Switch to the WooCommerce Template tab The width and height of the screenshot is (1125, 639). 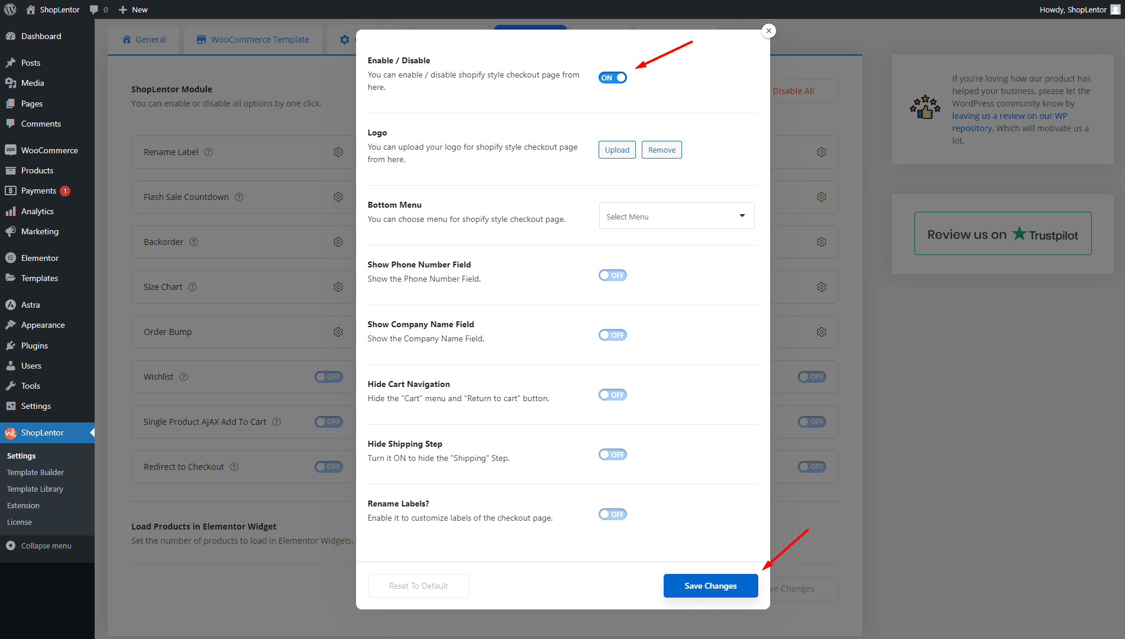[253, 40]
